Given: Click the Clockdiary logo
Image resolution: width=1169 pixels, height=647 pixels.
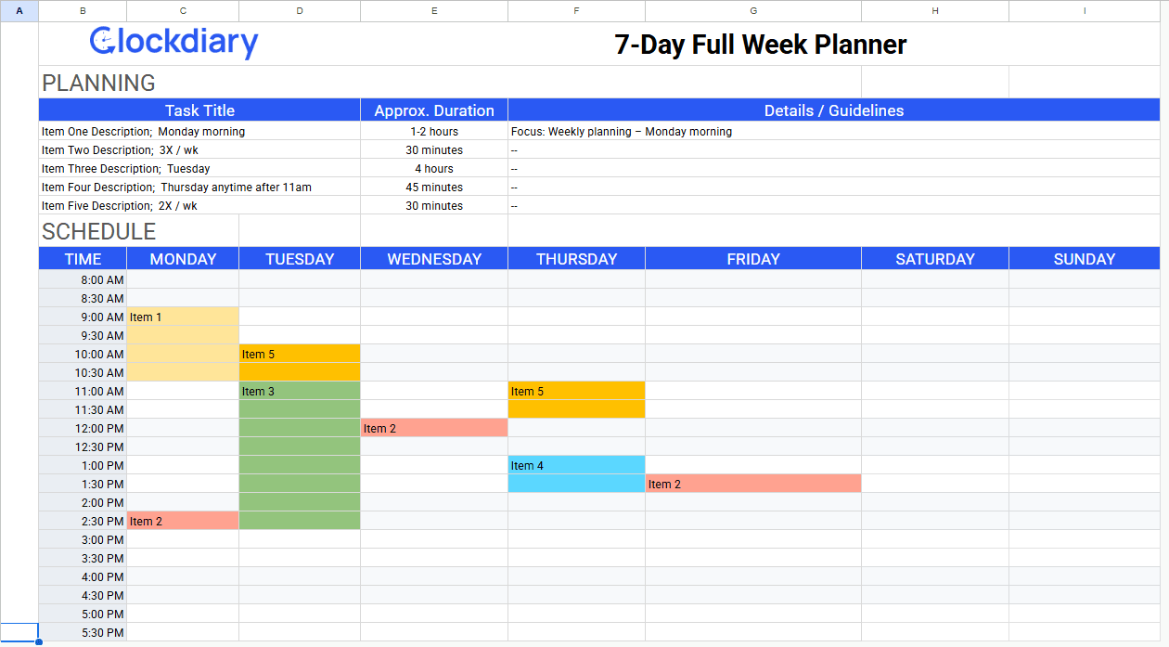Looking at the screenshot, I should pyautogui.click(x=173, y=43).
